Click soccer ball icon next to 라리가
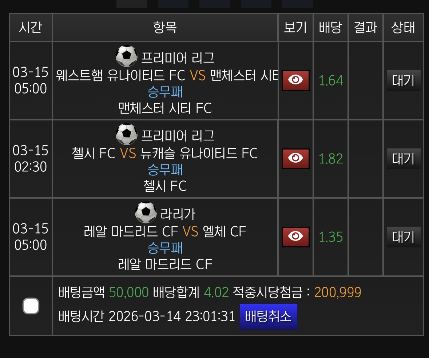 click(146, 212)
